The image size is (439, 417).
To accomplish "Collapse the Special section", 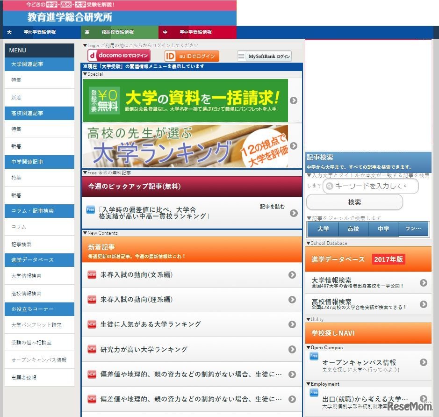I will tap(85, 74).
